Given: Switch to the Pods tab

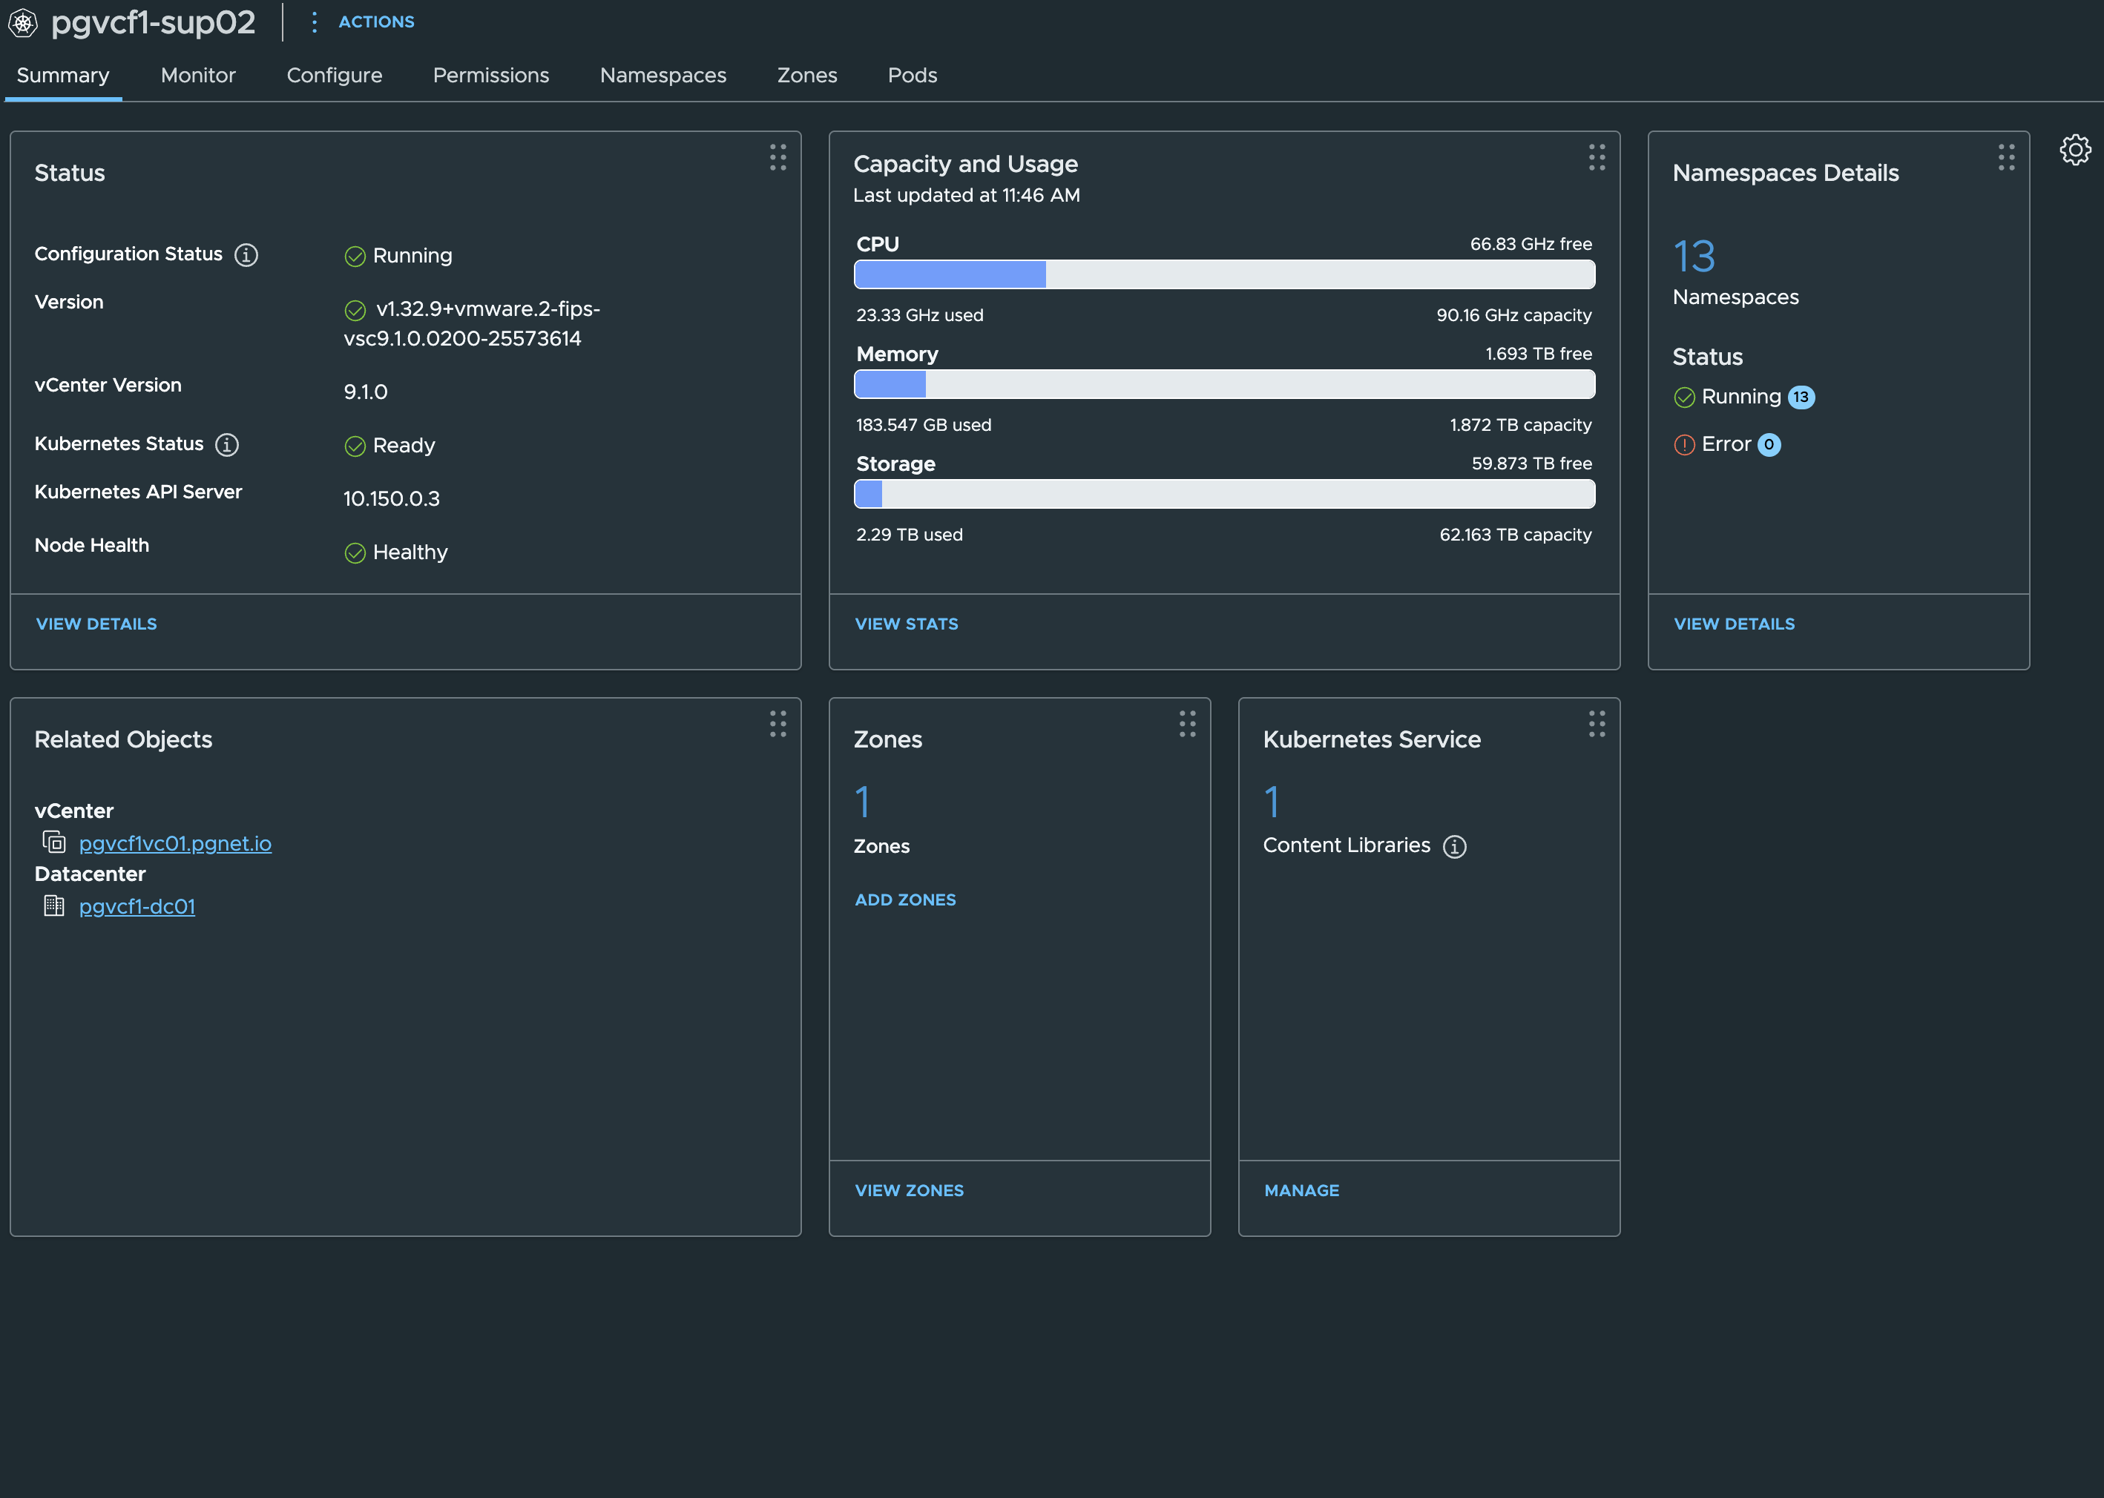Looking at the screenshot, I should (912, 75).
